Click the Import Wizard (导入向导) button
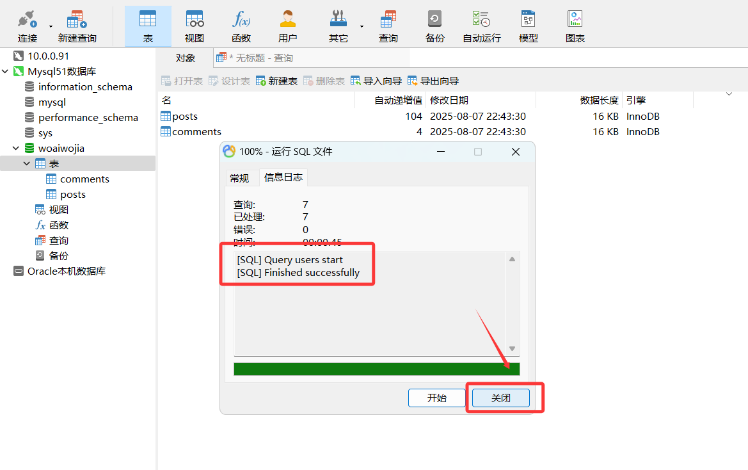 click(376, 81)
